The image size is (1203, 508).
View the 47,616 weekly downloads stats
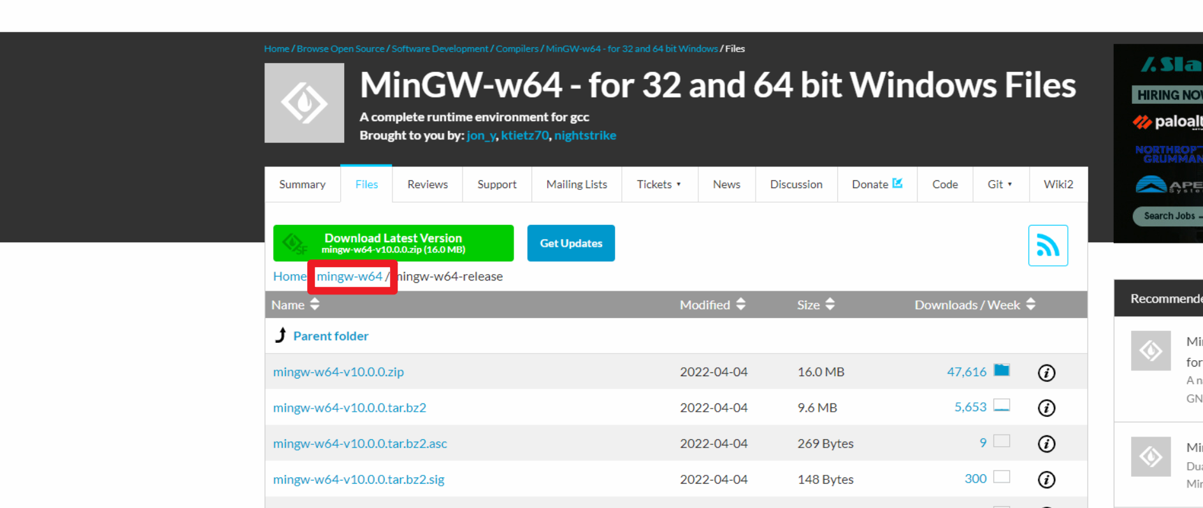pos(967,372)
